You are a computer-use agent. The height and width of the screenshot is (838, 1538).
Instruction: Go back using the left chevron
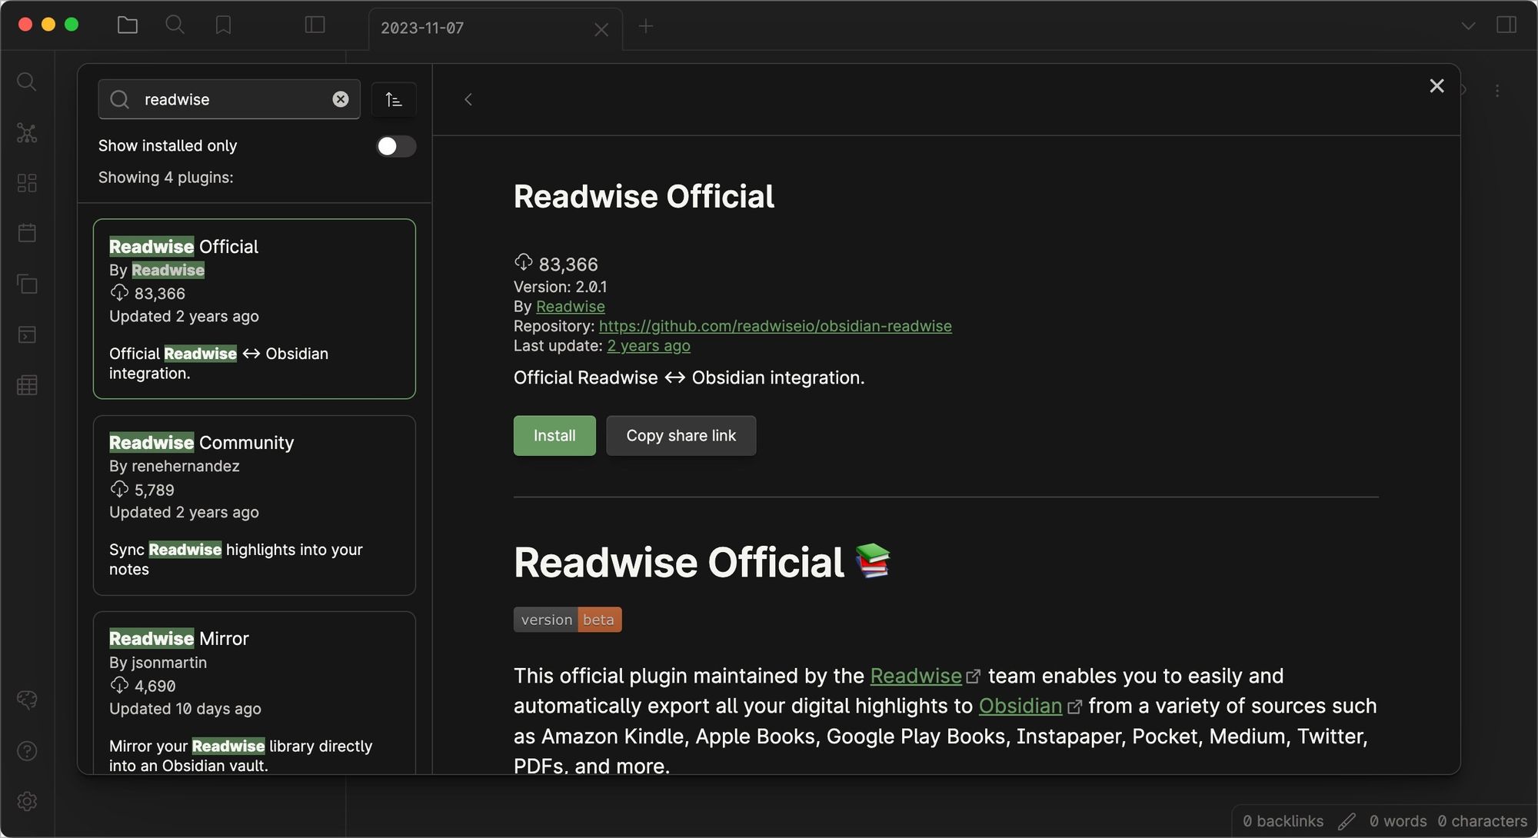click(x=468, y=99)
